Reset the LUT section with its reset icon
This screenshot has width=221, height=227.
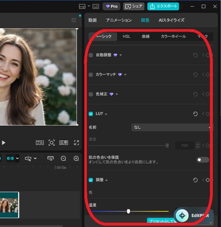pos(195,114)
